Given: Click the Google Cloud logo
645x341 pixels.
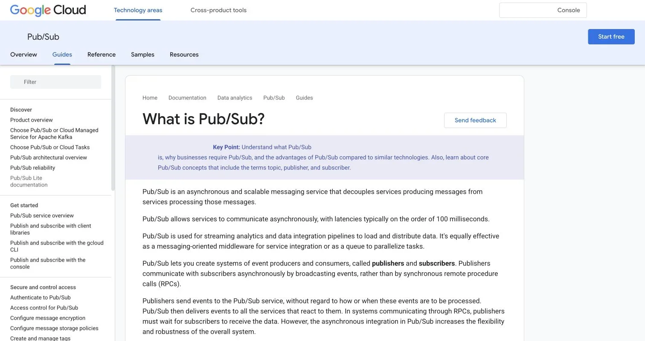Looking at the screenshot, I should (x=48, y=10).
